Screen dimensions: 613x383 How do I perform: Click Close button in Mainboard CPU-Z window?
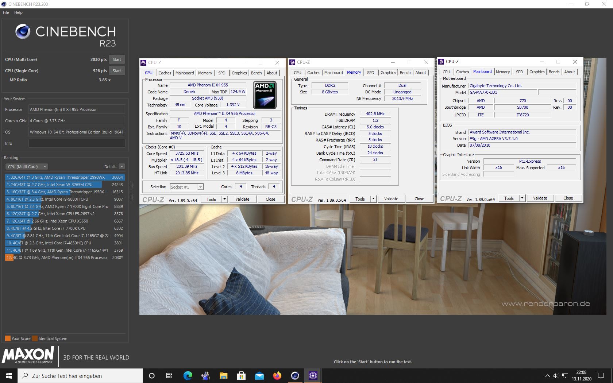568,198
